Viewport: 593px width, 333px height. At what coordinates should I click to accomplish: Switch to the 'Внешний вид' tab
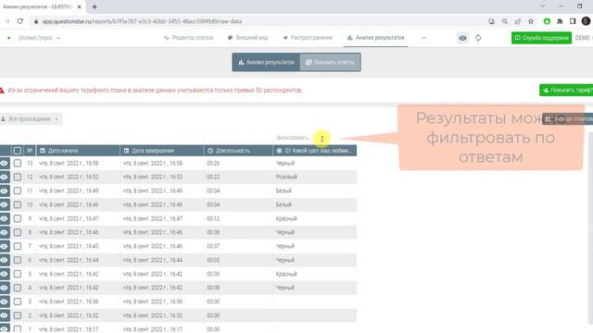(247, 38)
